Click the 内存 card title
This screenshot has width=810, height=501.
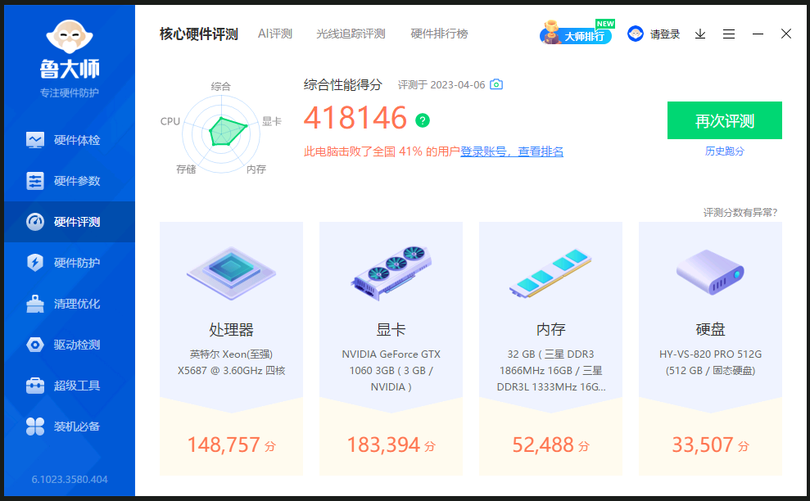550,329
